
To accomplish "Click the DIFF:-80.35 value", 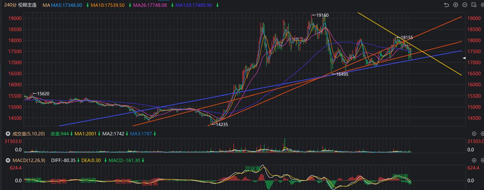I will tap(64, 160).
